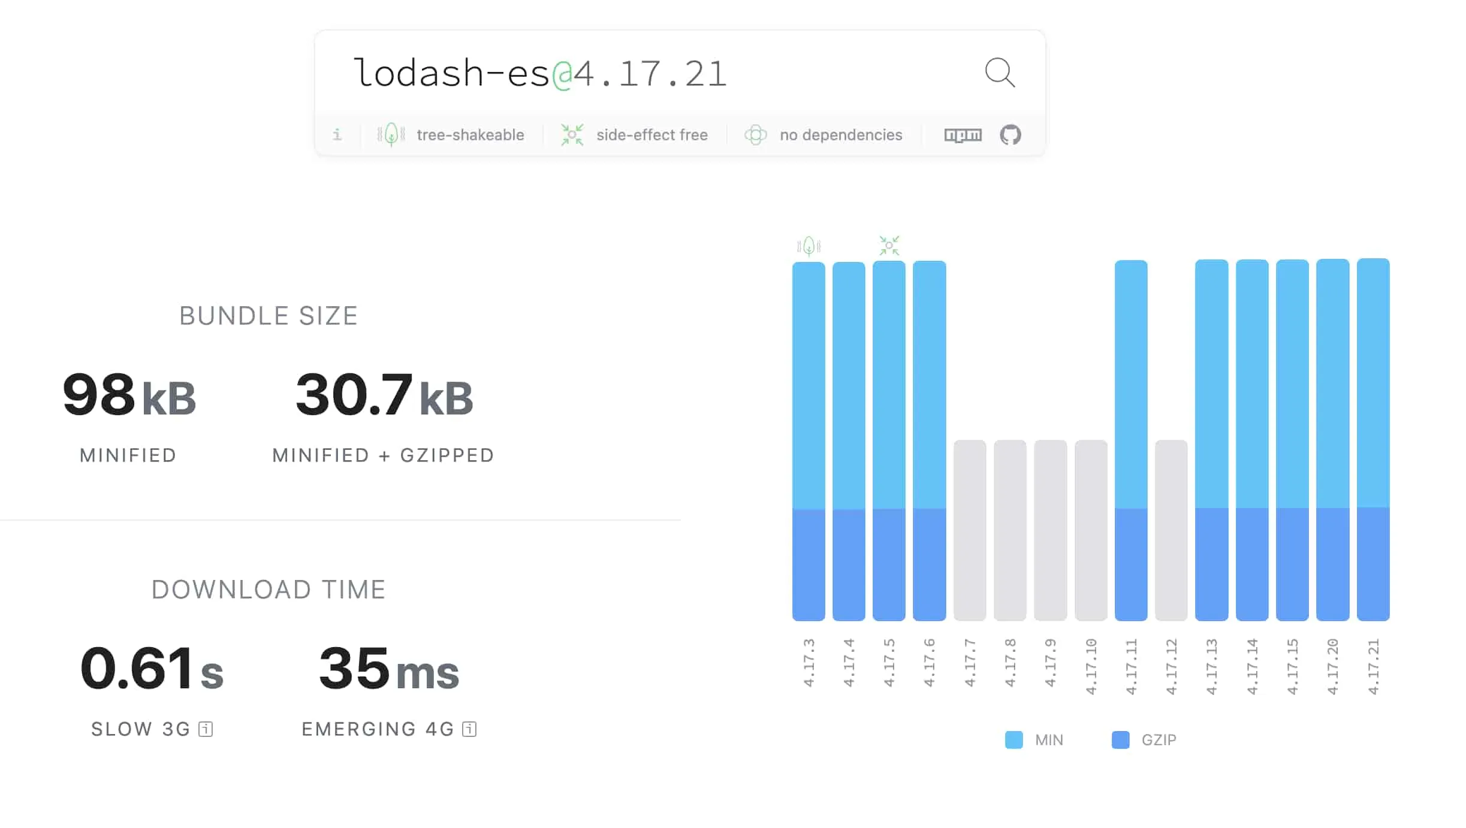Click the MIN legend color swatch
The width and height of the screenshot is (1466, 828).
pyautogui.click(x=1013, y=740)
